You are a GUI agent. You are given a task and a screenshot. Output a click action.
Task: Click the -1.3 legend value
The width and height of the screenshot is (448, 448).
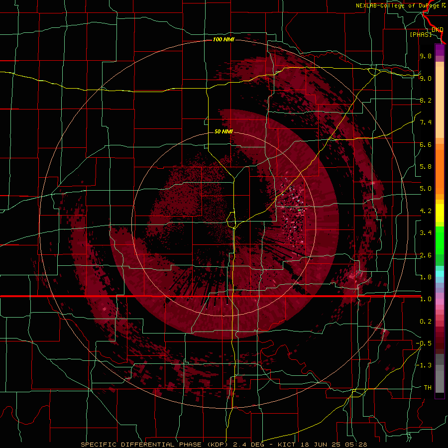[424, 365]
